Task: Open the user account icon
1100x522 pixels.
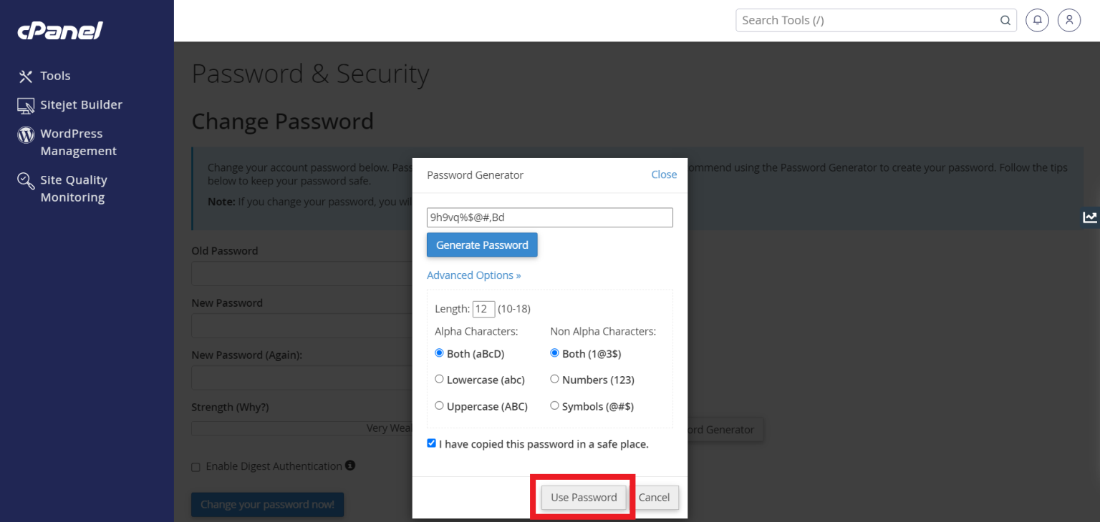Action: [1069, 20]
